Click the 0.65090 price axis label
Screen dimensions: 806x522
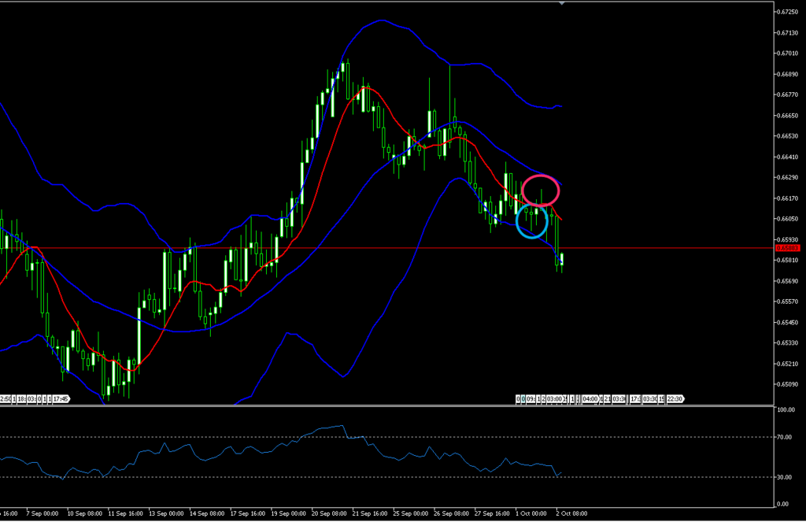pyautogui.click(x=788, y=384)
